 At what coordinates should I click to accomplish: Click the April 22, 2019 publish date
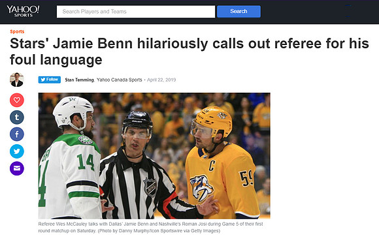pyautogui.click(x=161, y=80)
